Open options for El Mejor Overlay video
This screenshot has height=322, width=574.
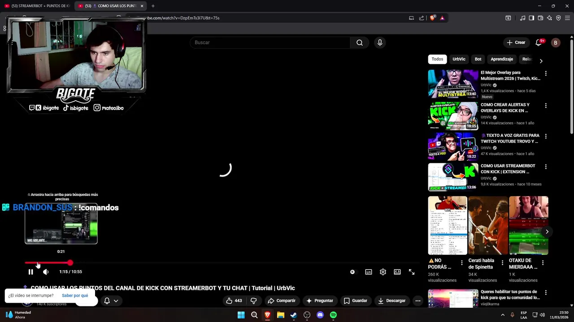tap(546, 73)
